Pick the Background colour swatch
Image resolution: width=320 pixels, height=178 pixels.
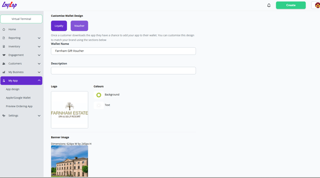coord(99,95)
